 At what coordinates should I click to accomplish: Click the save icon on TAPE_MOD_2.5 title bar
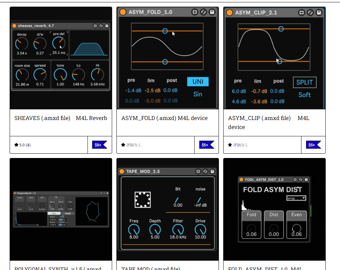click(x=212, y=171)
